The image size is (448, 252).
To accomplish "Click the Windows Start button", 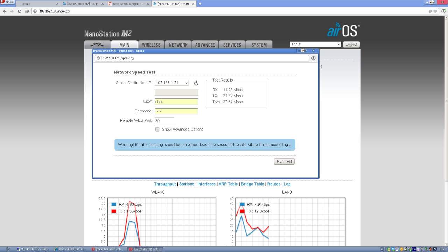I will (7, 250).
